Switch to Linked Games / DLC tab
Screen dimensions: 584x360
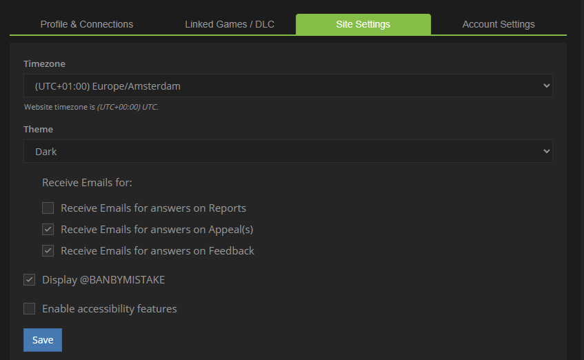pos(230,24)
